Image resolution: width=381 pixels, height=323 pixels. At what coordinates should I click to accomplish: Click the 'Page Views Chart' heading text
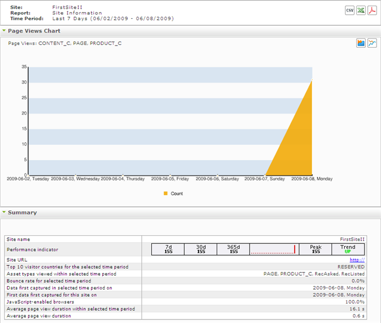pyautogui.click(x=34, y=31)
